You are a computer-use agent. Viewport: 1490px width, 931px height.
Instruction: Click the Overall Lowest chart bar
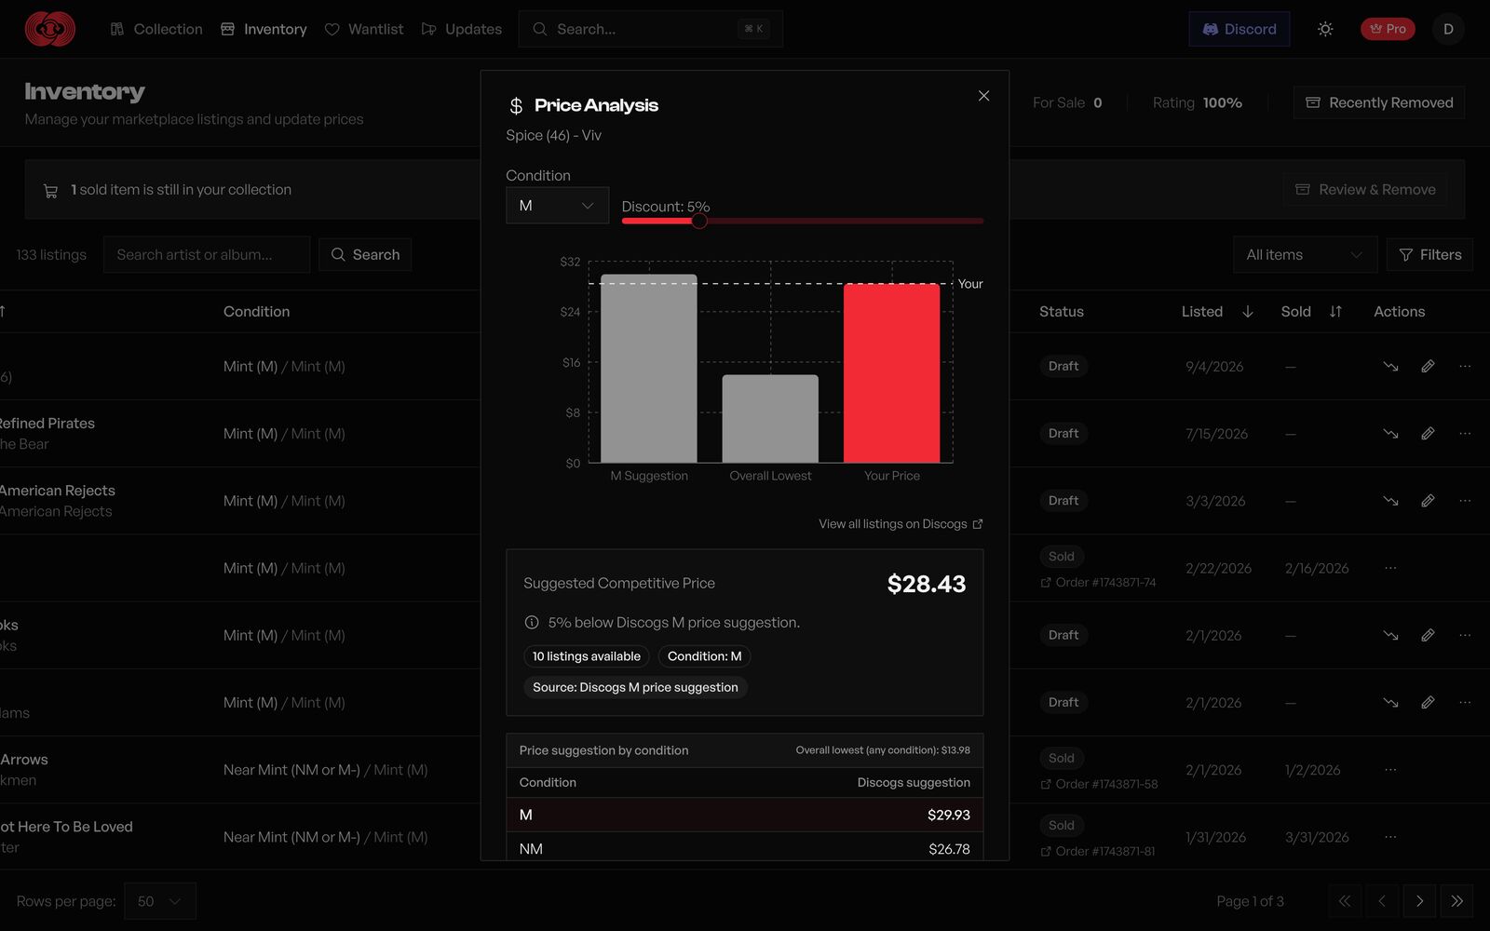770,419
